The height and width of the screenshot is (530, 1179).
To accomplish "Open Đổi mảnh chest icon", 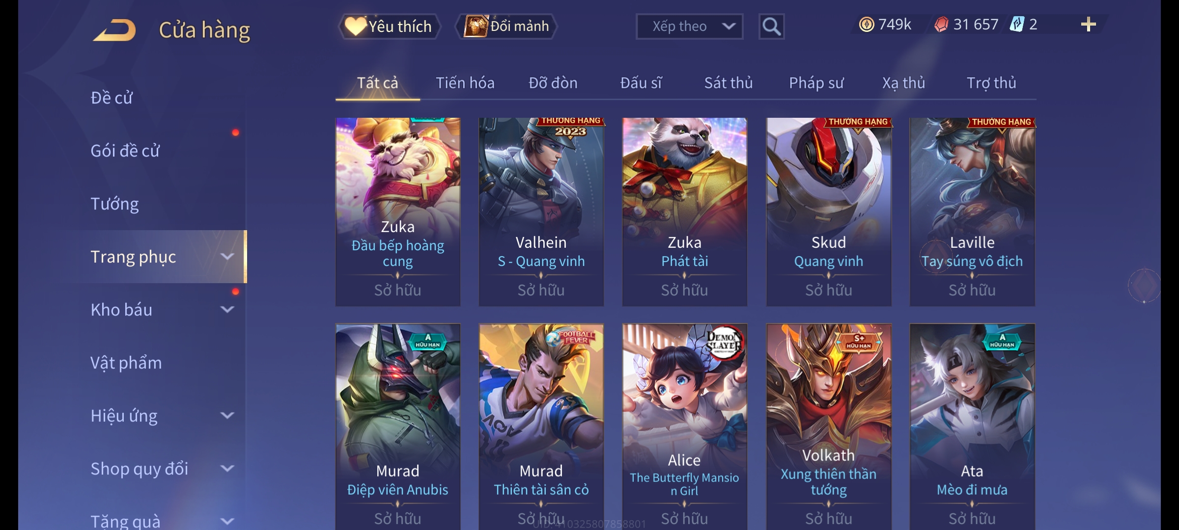I will point(476,26).
